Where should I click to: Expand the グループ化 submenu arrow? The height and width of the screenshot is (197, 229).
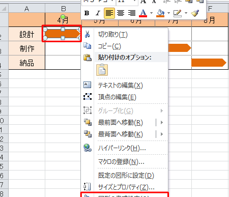[162, 111]
